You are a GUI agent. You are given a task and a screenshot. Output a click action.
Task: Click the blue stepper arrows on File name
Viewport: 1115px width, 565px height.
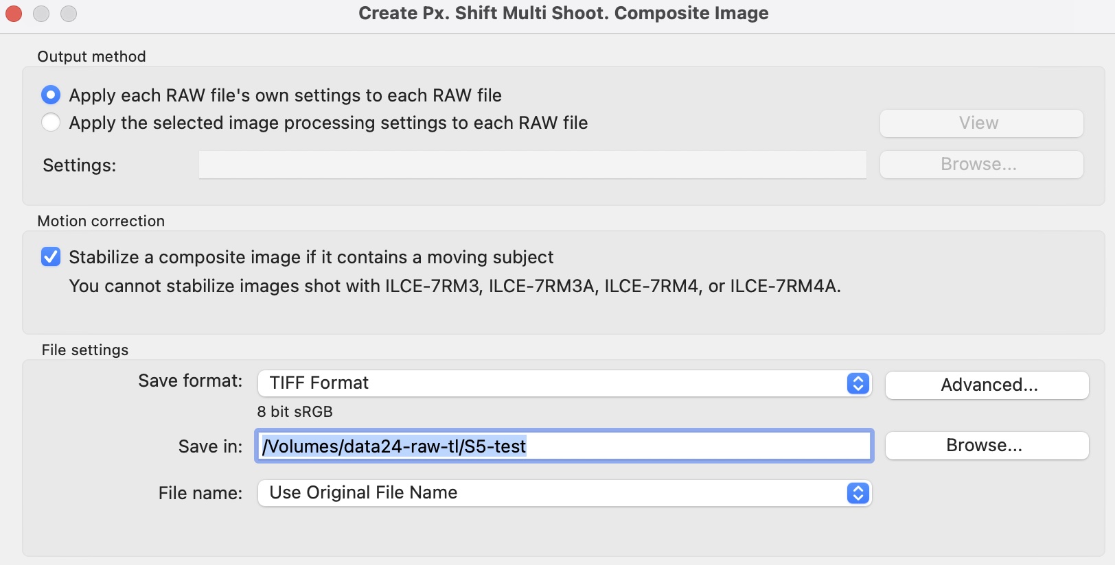point(858,493)
